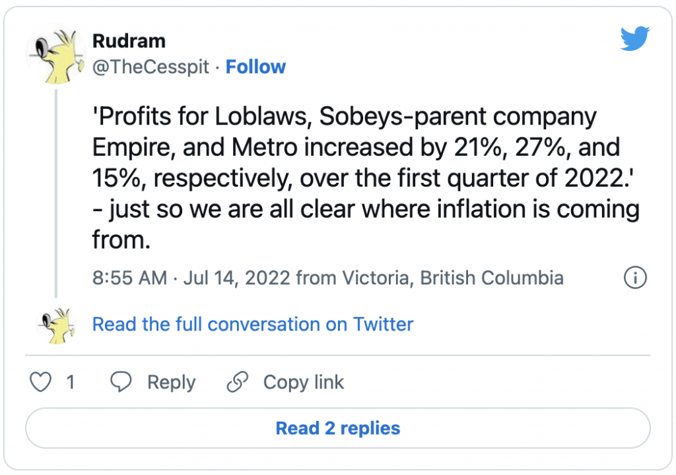Read the full conversation on Twitter
The height and width of the screenshot is (475, 676).
pyautogui.click(x=253, y=325)
